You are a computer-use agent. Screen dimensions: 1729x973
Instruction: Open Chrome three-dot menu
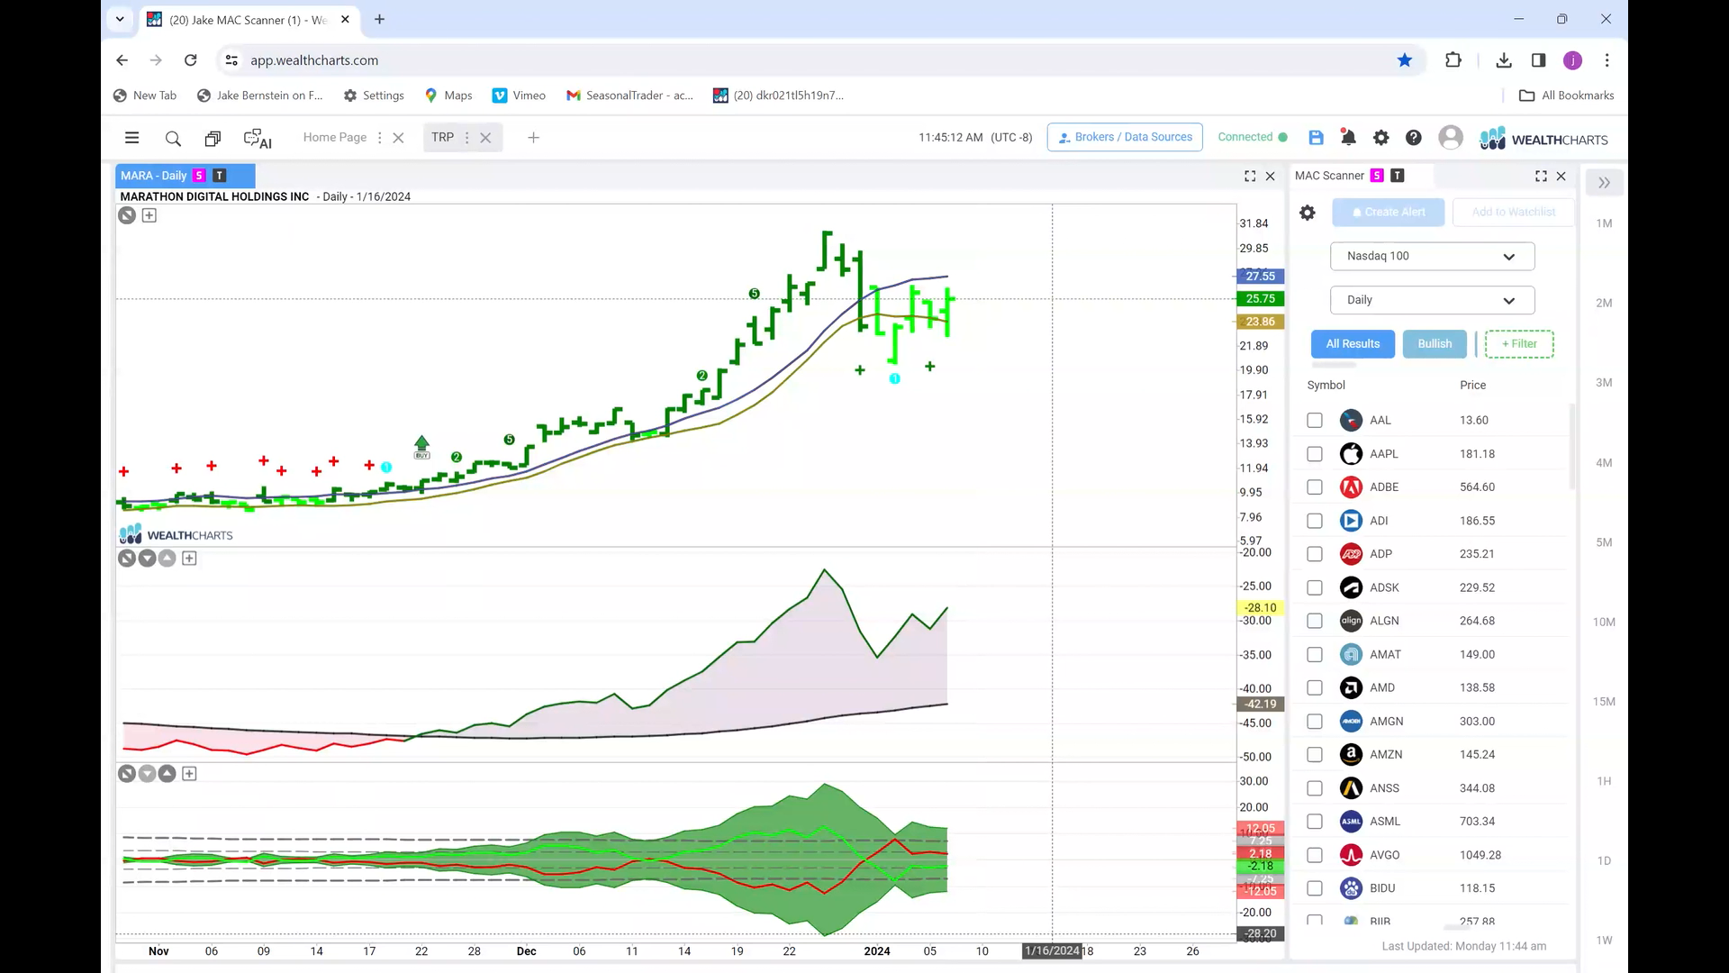pos(1607,60)
